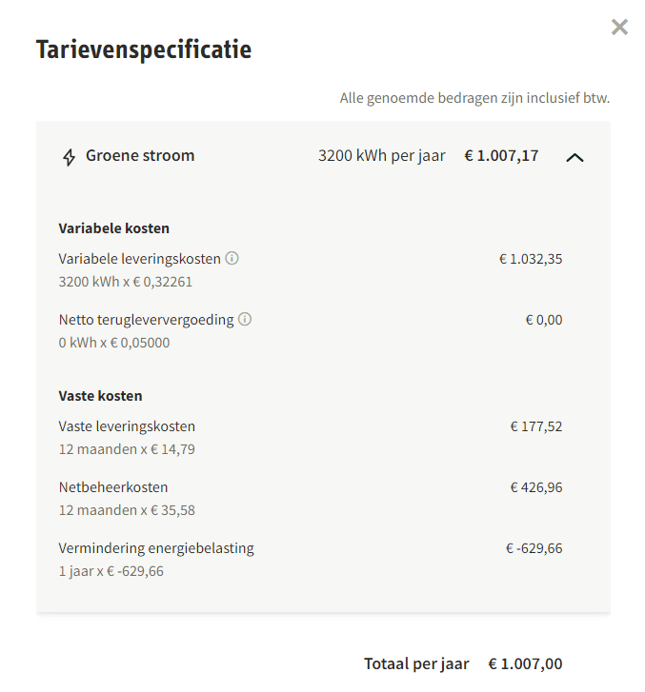Screen dimensions: 645x692
Task: Click the Vermindering energiebelasting label
Action: click(156, 548)
